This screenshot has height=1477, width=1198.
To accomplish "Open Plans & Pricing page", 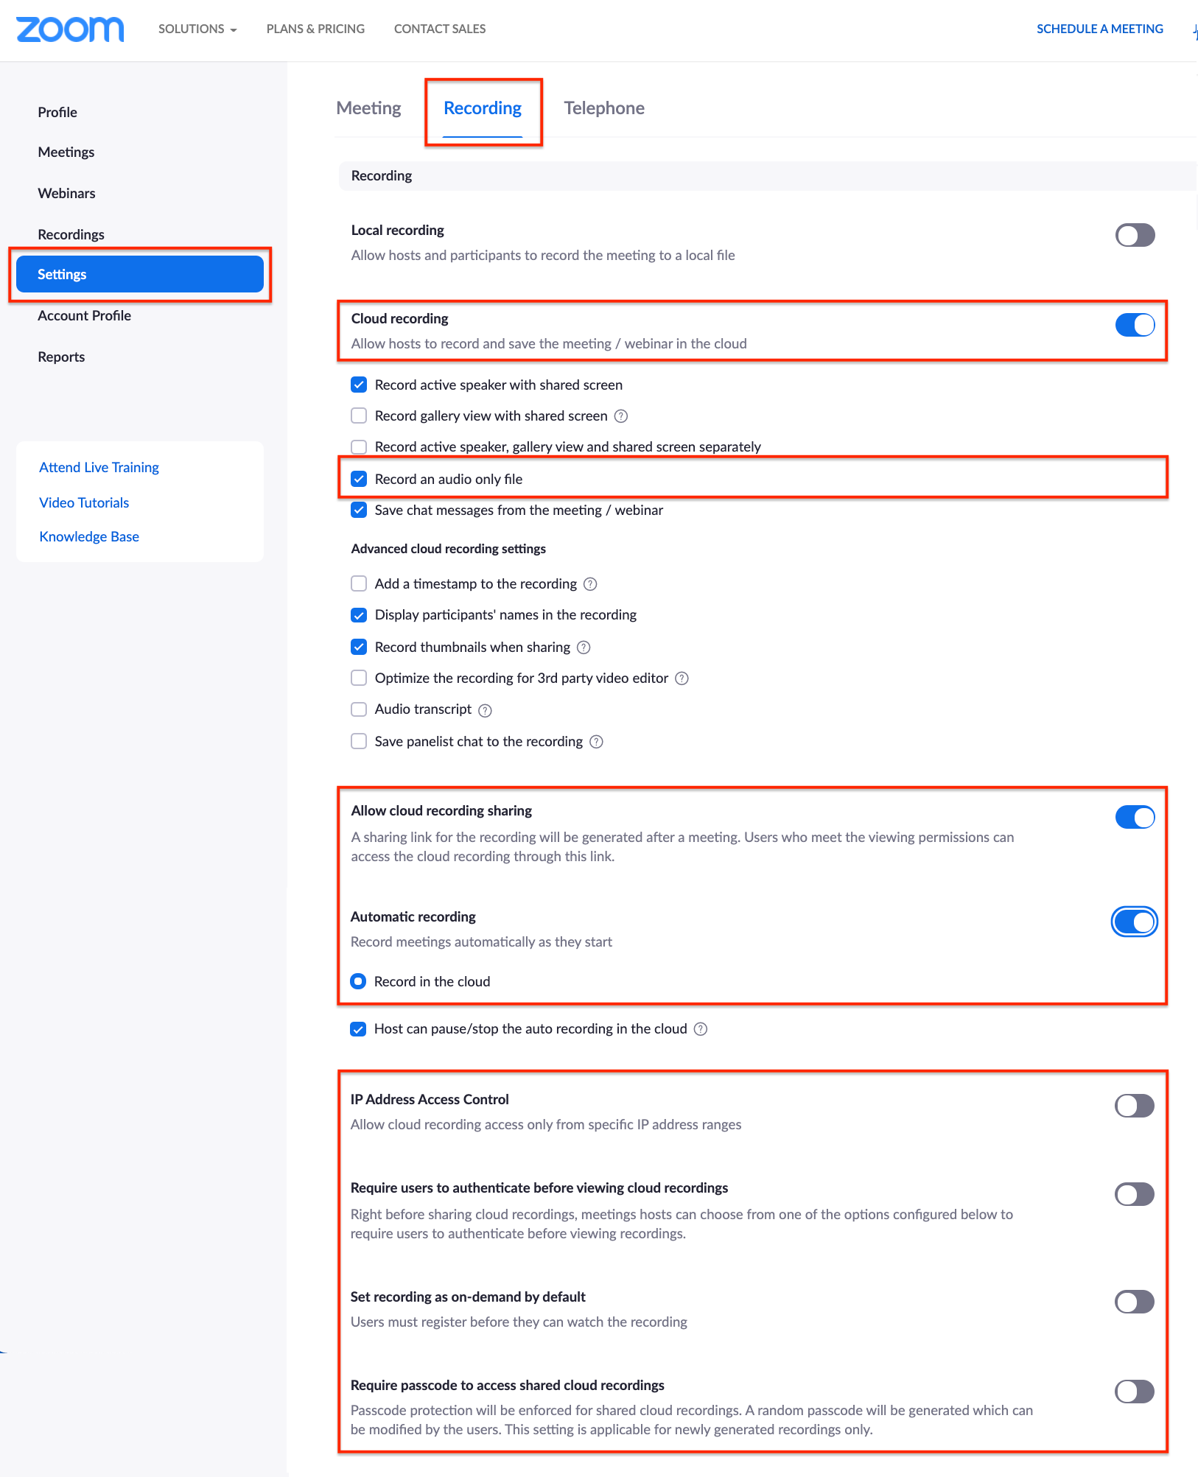I will coord(315,29).
